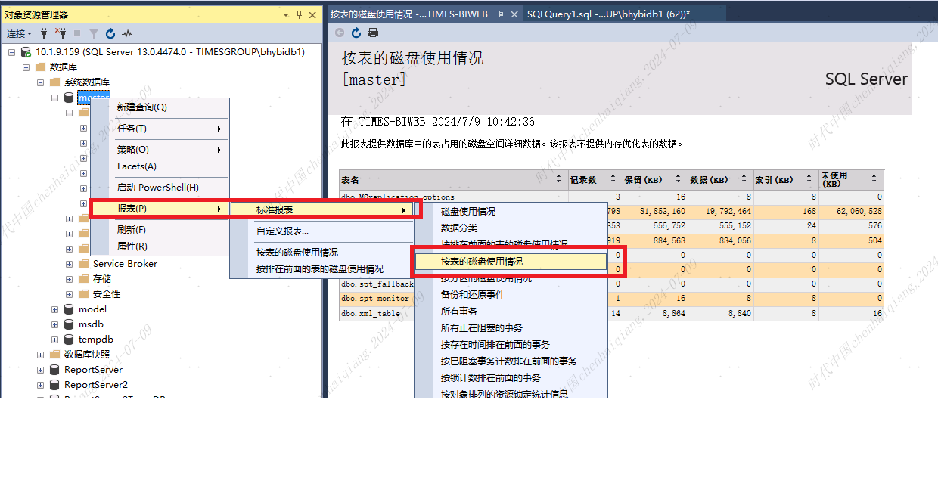
Task: Print the report with the printer icon
Action: pos(372,33)
